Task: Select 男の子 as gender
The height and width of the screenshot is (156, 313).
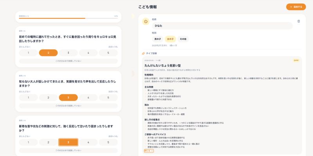Action: 158,39
